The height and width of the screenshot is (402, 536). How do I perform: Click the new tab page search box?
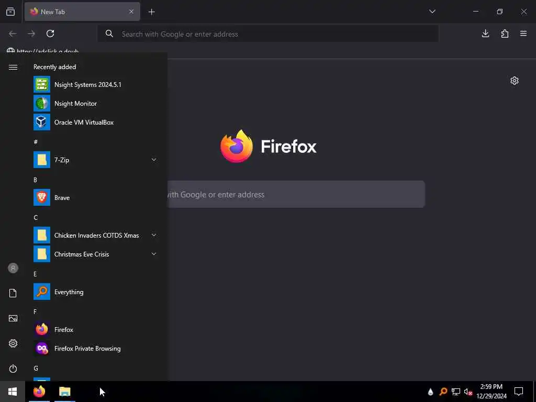pos(296,194)
